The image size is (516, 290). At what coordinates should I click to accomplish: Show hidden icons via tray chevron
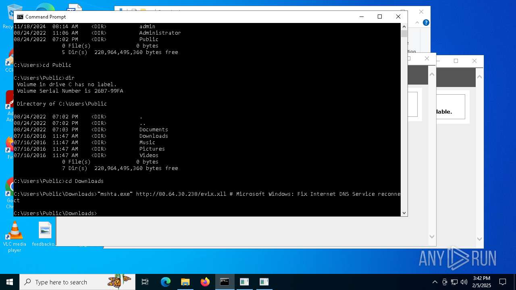[x=435, y=282]
